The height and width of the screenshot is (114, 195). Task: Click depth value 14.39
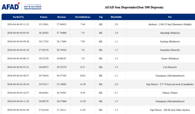coord(83,84)
